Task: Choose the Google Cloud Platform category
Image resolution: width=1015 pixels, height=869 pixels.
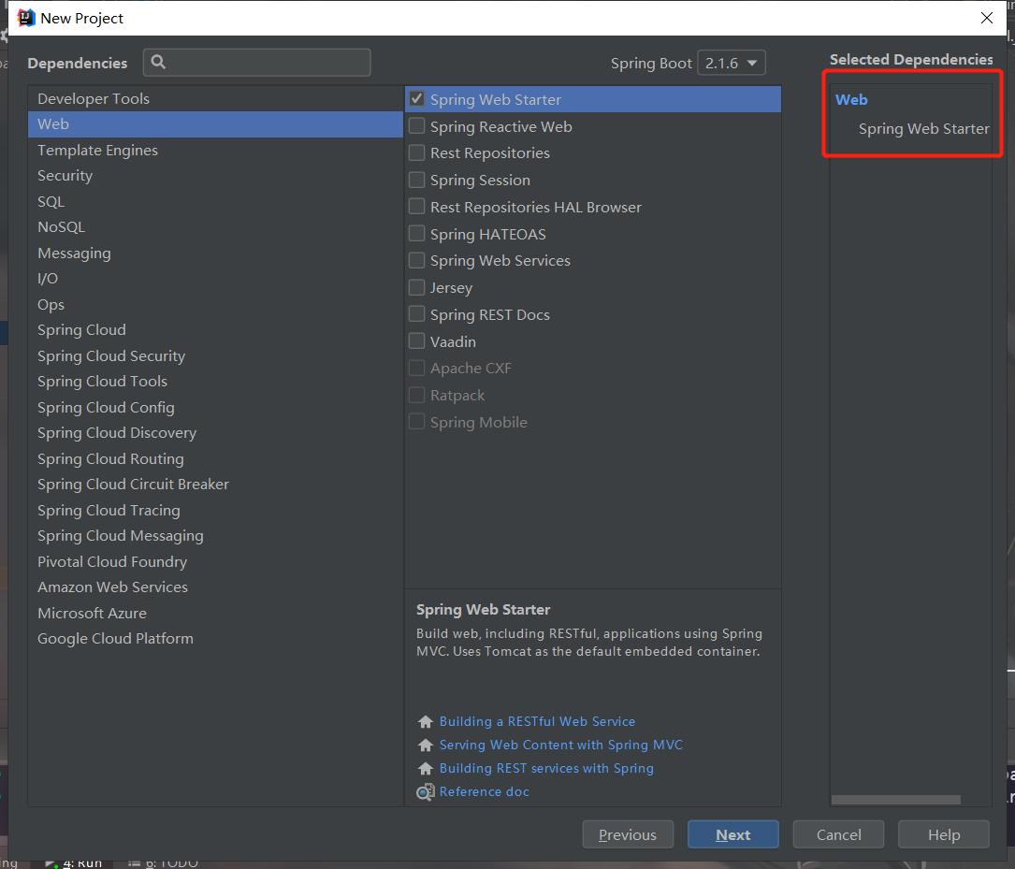Action: coord(215,639)
